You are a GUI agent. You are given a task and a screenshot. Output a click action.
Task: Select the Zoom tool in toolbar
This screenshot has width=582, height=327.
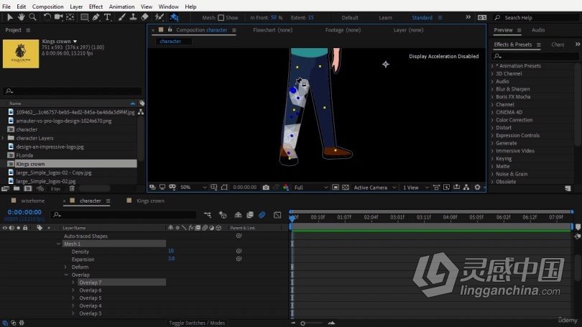32,17
